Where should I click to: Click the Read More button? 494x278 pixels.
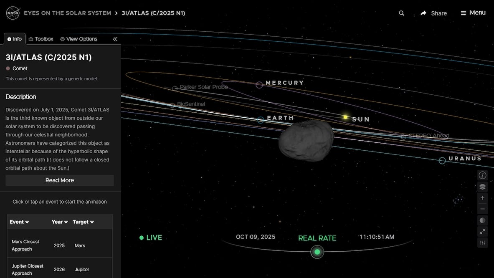59,180
